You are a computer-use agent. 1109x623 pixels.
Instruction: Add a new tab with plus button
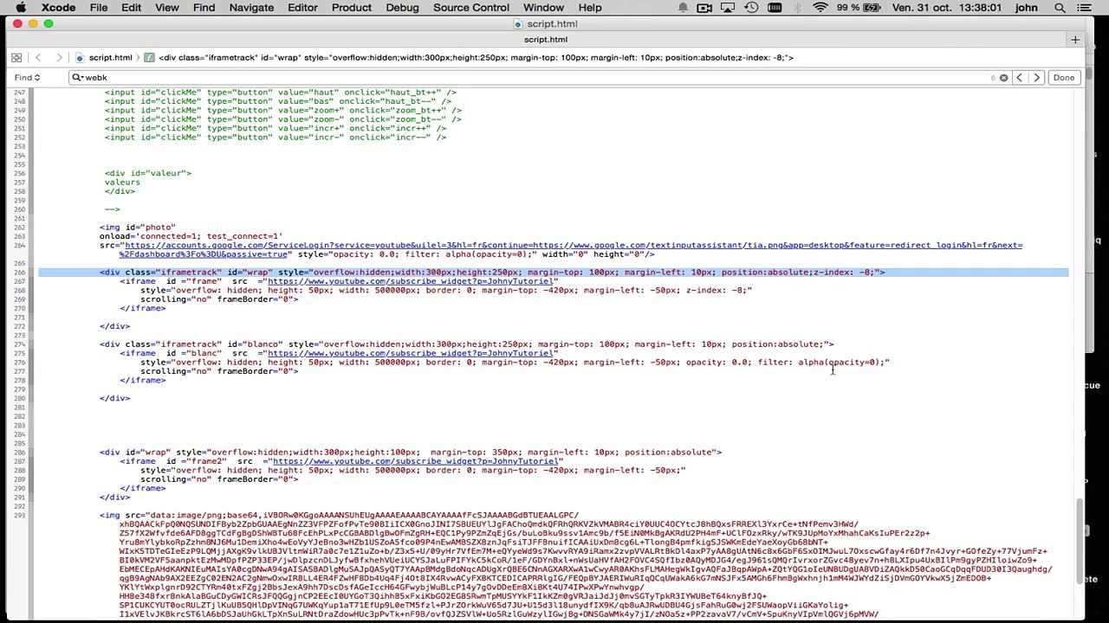pos(1075,40)
